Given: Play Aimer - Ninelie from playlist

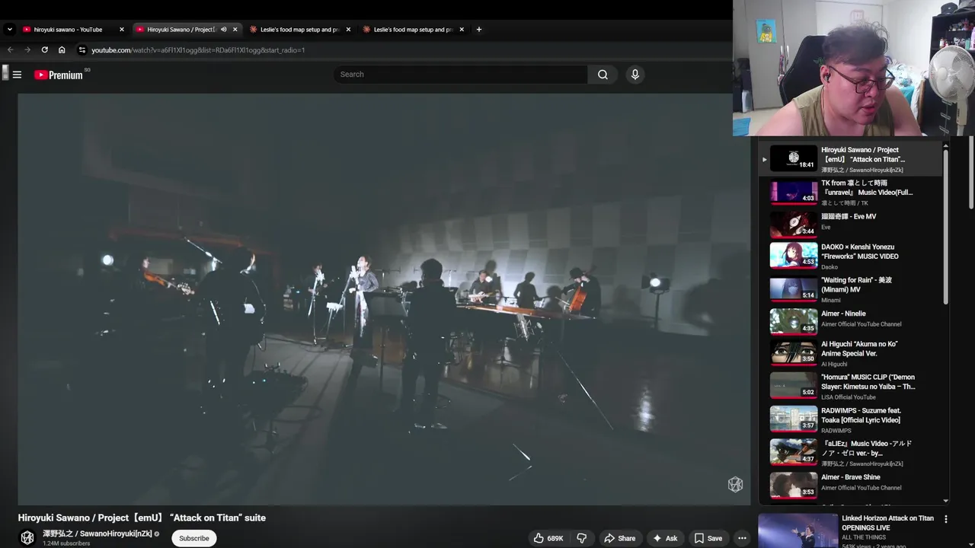Looking at the screenshot, I should [x=850, y=321].
